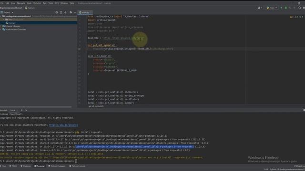Viewport: 305px width, 171px height.
Task: Click the Debug bug icon
Action: 286,8
